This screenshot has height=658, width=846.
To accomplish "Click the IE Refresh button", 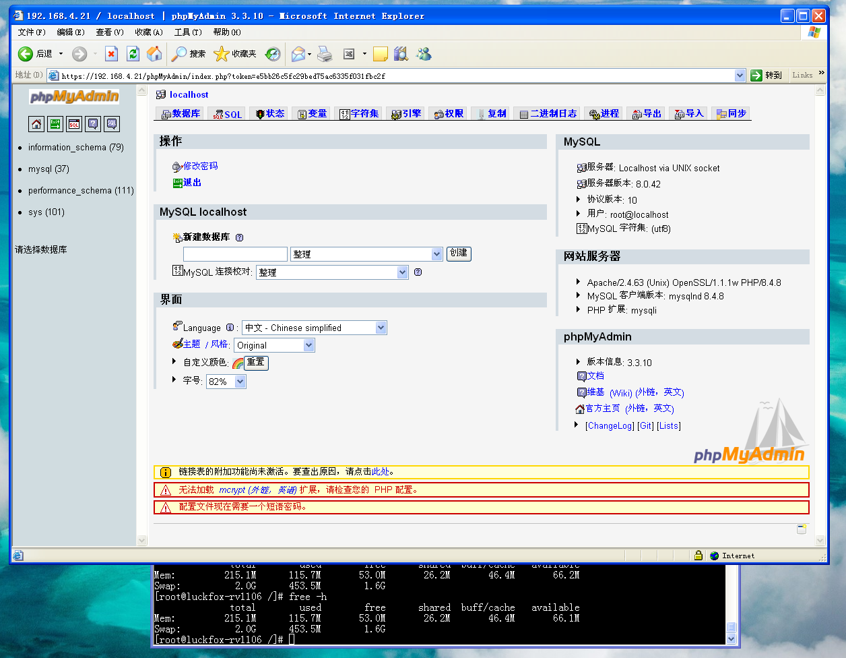I will (x=133, y=54).
